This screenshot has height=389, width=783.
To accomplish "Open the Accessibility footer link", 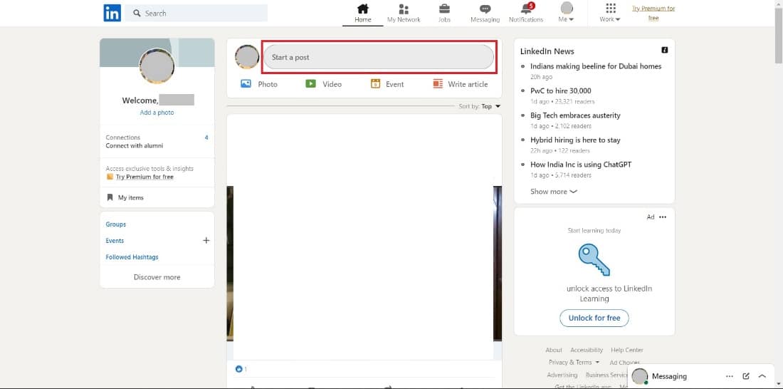I will coord(587,350).
